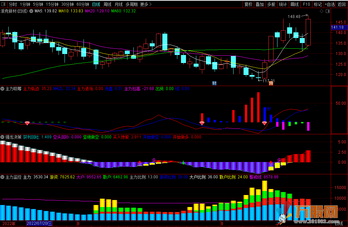Viewport: 348px width, 227px height.
Task: Click the 主力拉高: -21.68 value
Action: click(139, 89)
